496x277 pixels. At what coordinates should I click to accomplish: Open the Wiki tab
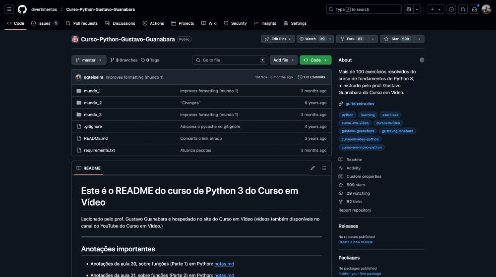[x=209, y=23]
